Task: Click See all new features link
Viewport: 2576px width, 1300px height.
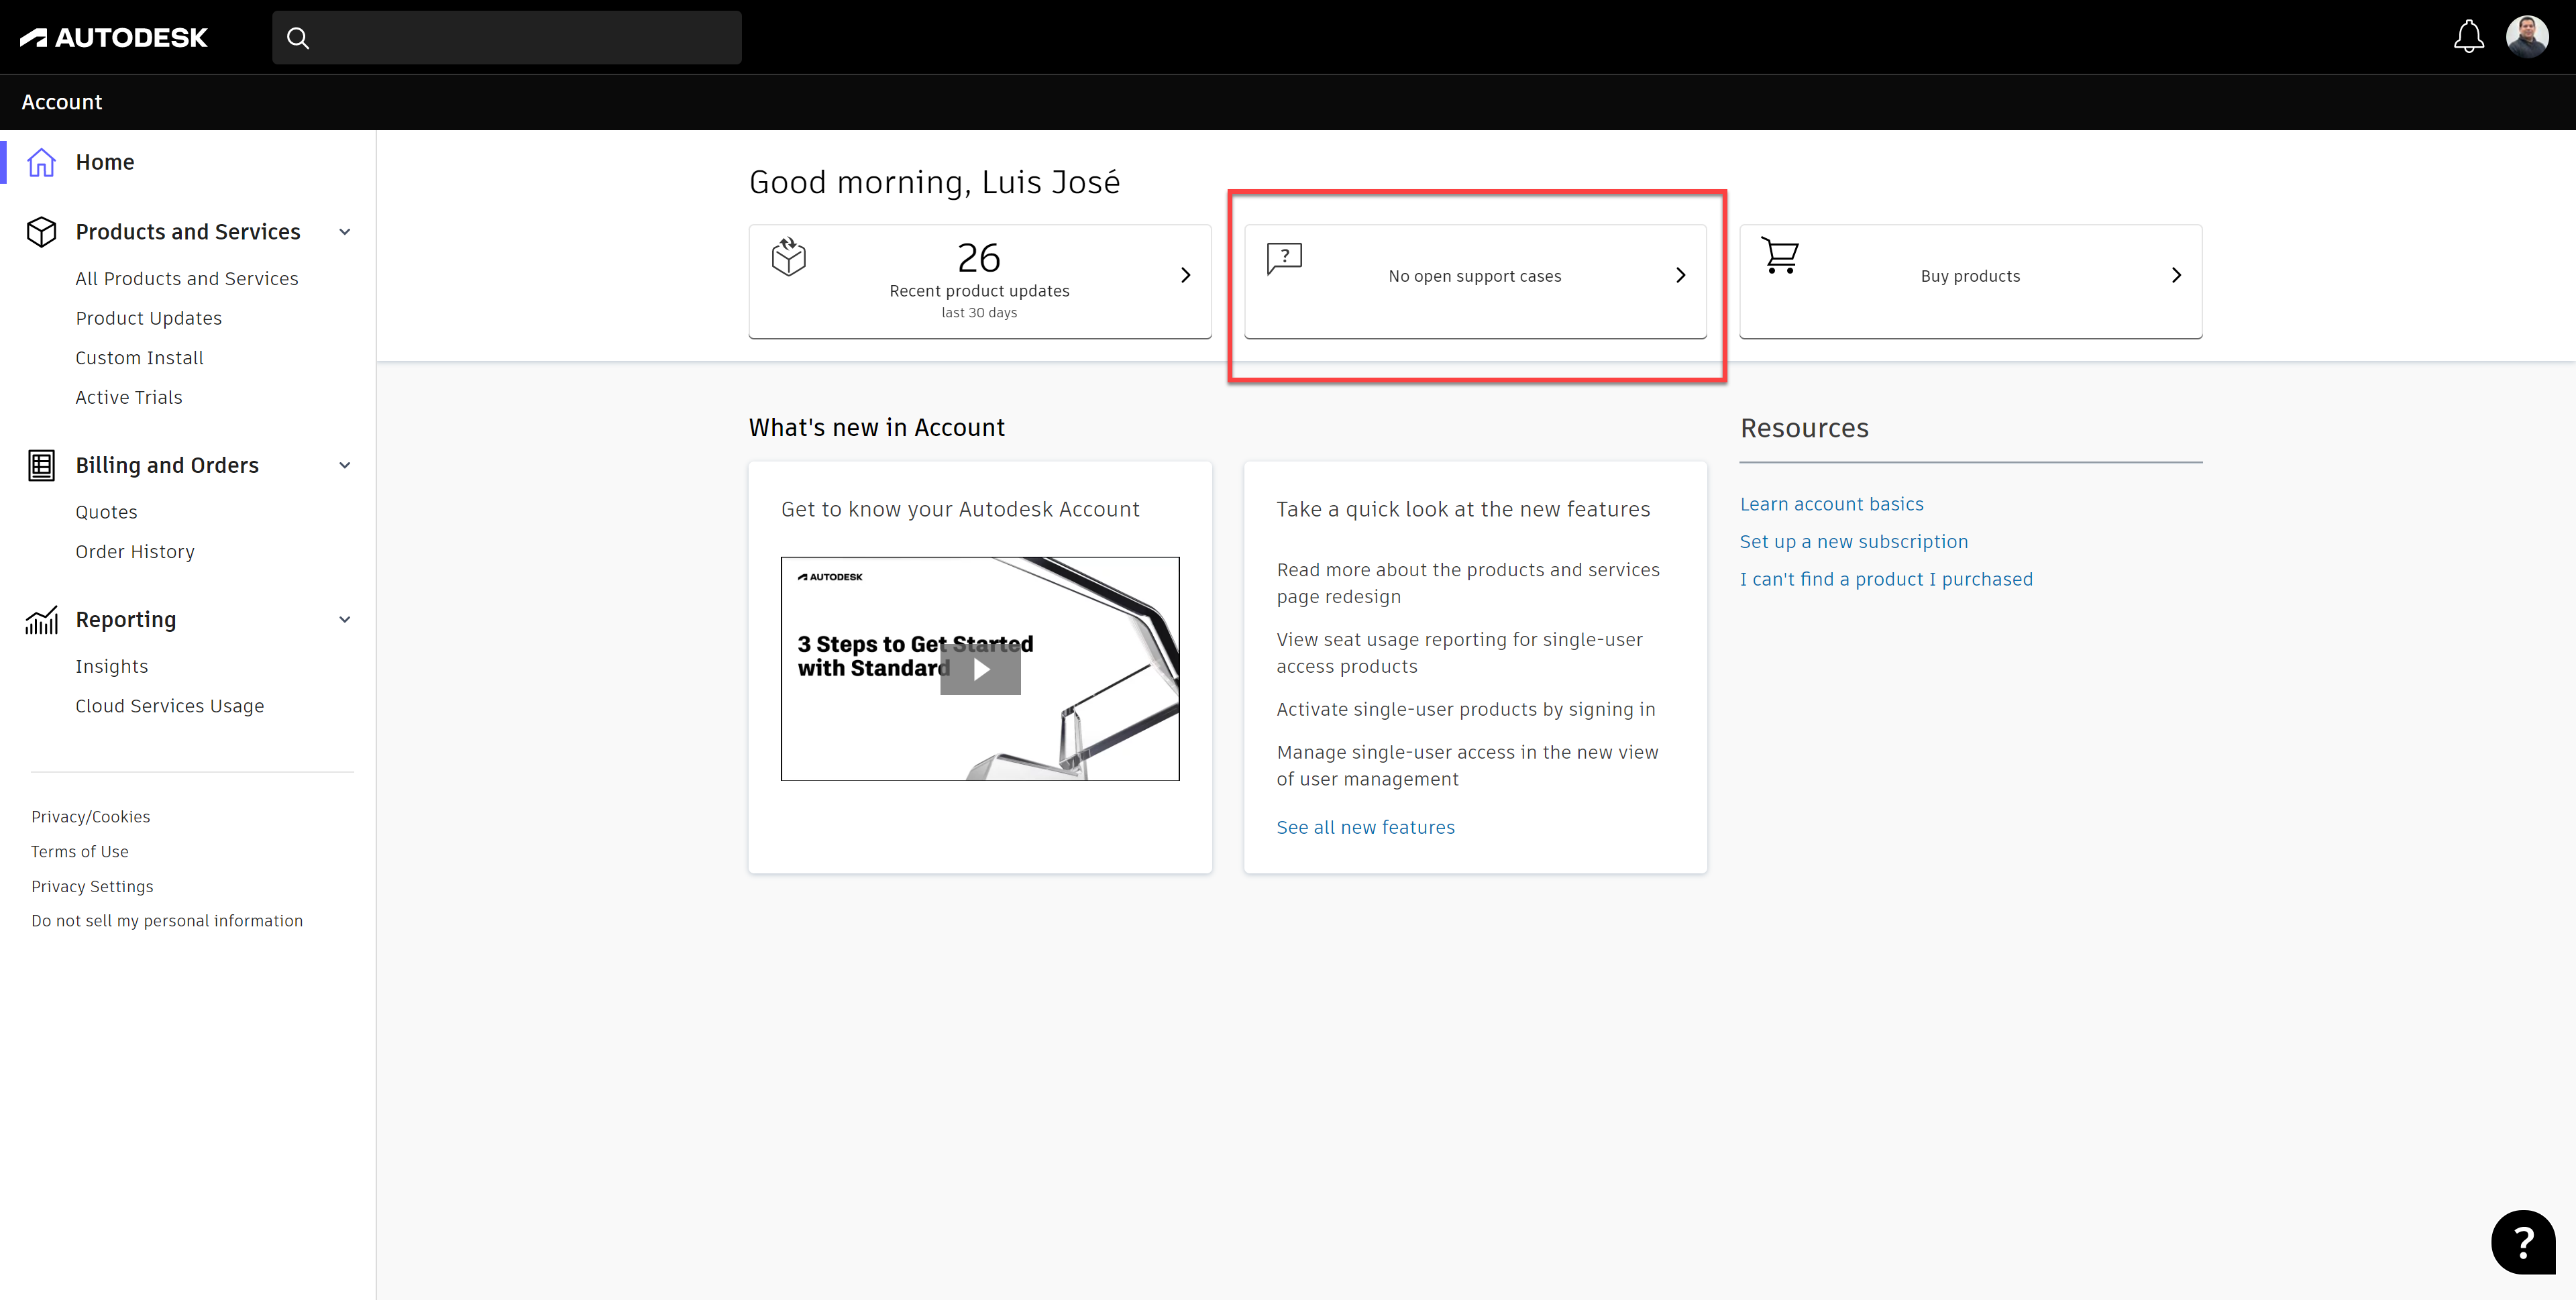Action: tap(1365, 827)
